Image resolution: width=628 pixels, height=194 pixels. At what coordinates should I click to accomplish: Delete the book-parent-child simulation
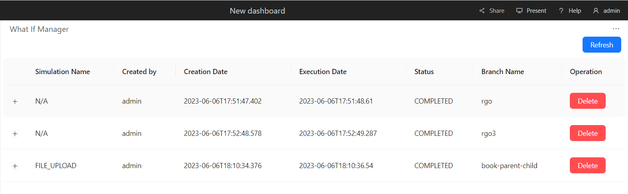coord(587,165)
